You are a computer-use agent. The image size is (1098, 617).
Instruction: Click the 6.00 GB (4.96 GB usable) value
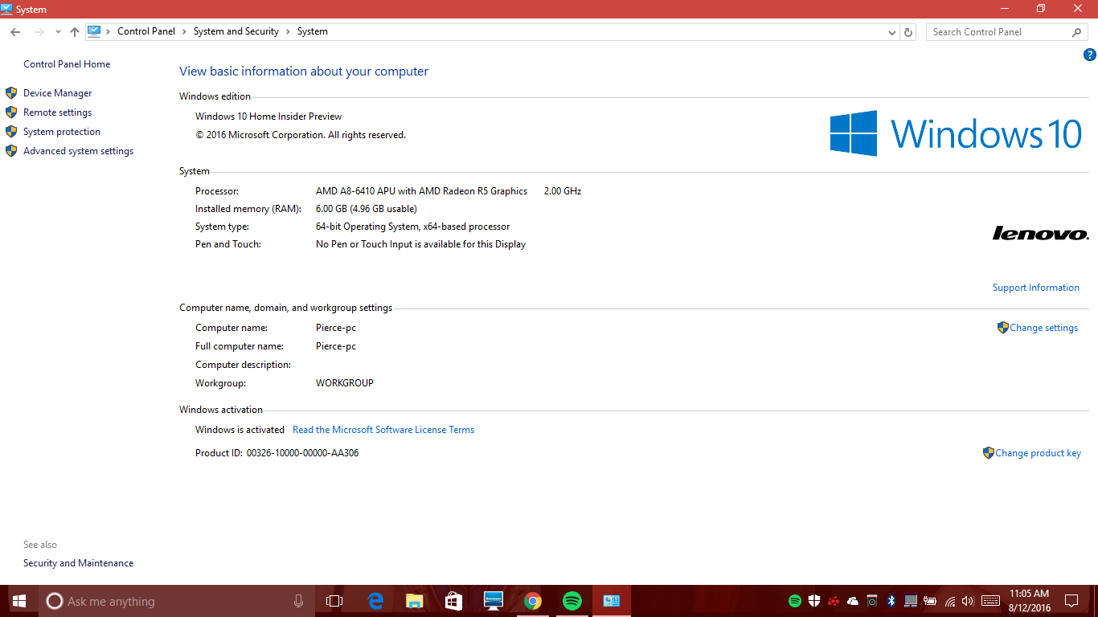click(x=367, y=209)
